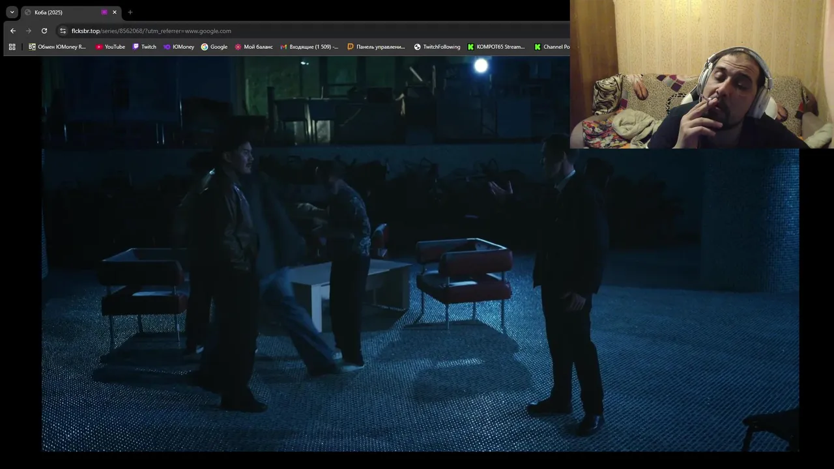Open the tab search dropdown arrow

tap(12, 12)
